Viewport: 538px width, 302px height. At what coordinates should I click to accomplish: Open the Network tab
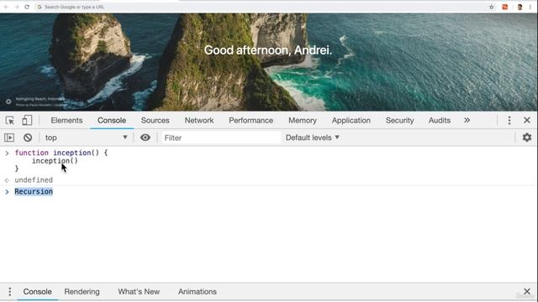coord(199,121)
